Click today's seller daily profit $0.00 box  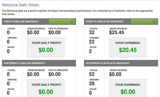coord(46,47)
